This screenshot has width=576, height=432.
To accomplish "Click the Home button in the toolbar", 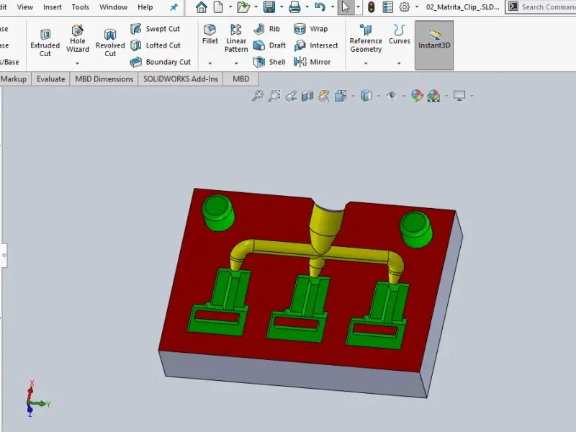I will click(x=201, y=7).
